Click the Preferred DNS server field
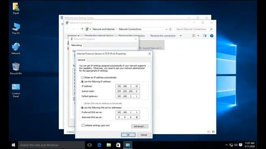The height and width of the screenshot is (149, 266). pyautogui.click(x=128, y=112)
